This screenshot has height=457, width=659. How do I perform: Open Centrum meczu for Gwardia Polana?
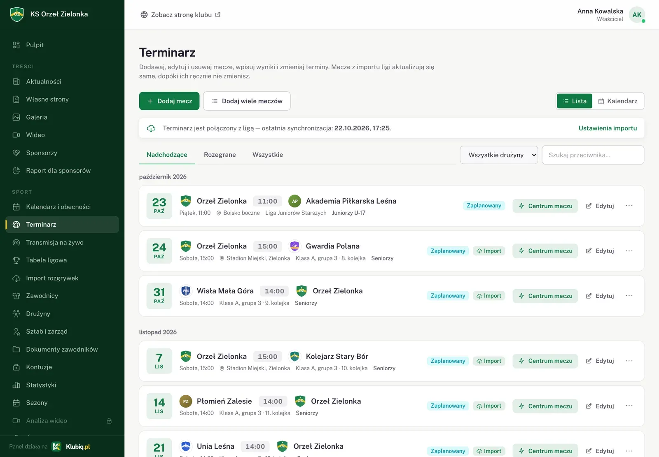coord(545,251)
